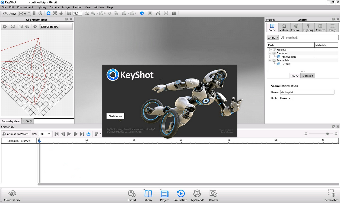340x203 pixels.
Task: Click the Edit Geometry button
Action: point(50,27)
